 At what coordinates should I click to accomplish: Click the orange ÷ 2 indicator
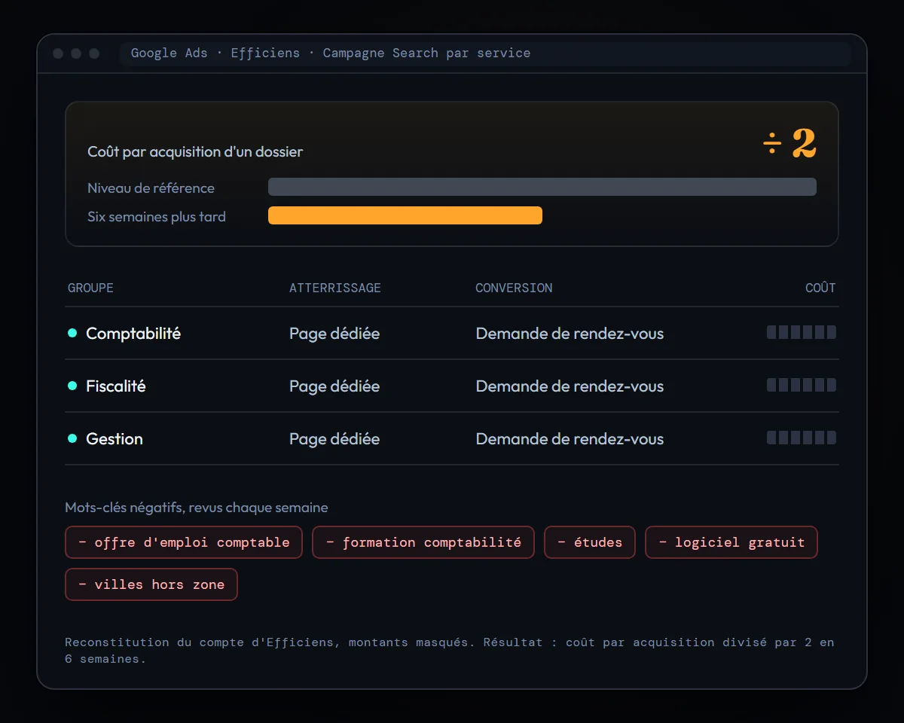(x=789, y=143)
